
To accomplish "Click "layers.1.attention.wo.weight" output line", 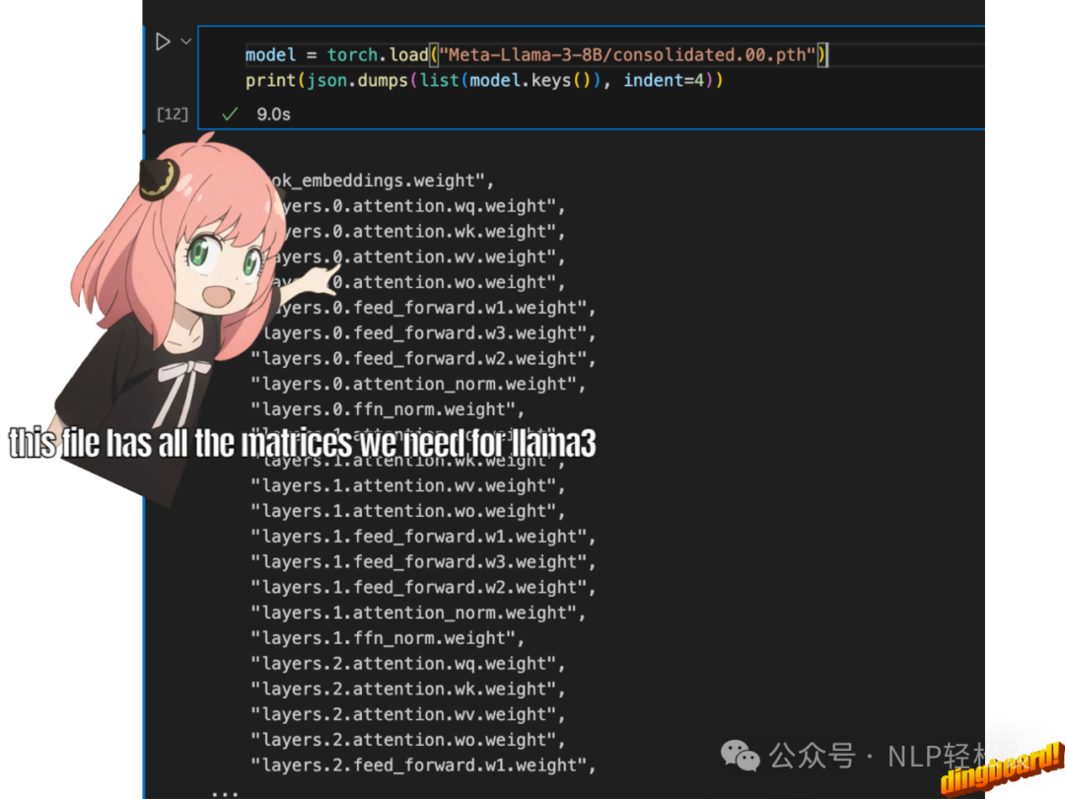I will pyautogui.click(x=407, y=512).
